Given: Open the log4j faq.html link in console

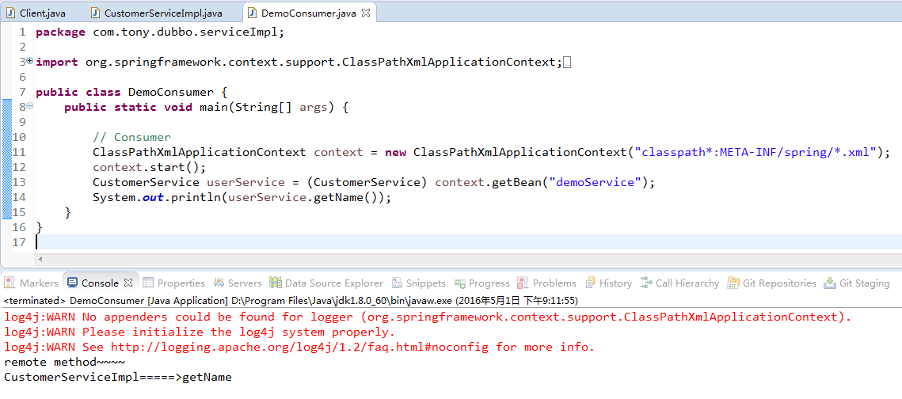Looking at the screenshot, I should coord(299,347).
